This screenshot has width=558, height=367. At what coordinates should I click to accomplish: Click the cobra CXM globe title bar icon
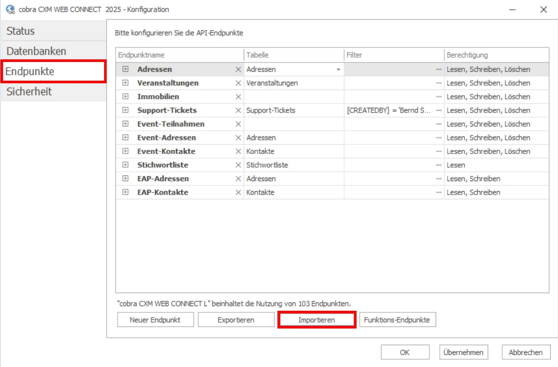click(x=10, y=9)
